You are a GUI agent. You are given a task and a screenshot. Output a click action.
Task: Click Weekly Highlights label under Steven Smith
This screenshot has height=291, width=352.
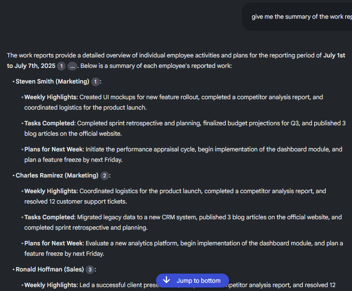[50, 97]
